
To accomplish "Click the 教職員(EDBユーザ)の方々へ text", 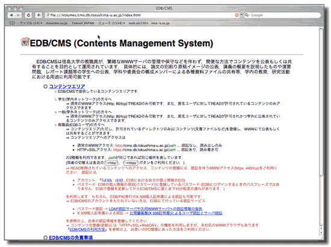I will 81,125.
